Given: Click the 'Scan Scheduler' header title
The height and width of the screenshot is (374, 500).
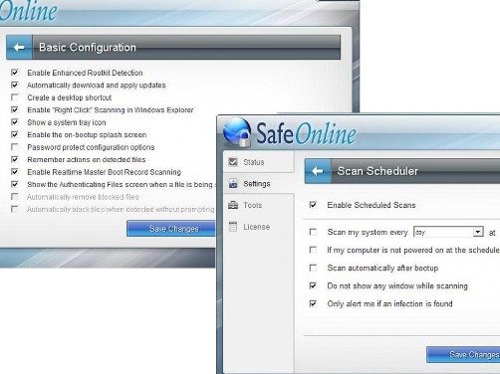Looking at the screenshot, I should tap(377, 171).
